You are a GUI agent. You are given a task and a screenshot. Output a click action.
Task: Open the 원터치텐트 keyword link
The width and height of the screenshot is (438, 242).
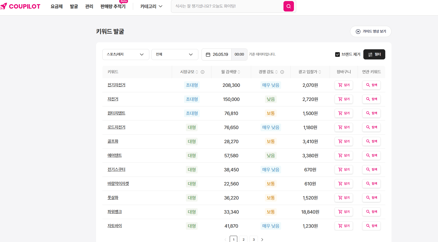pyautogui.click(x=116, y=113)
